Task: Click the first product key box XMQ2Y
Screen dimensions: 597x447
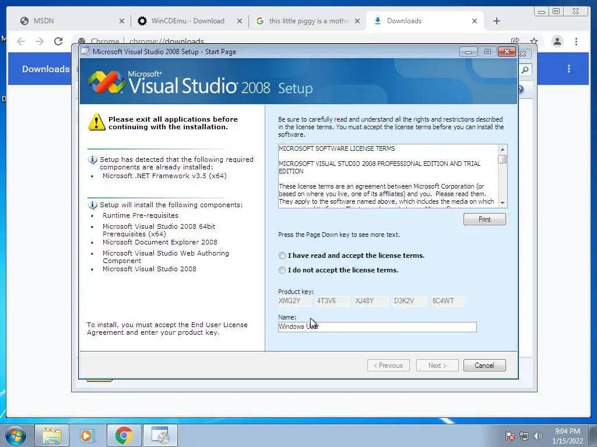Action: pyautogui.click(x=294, y=301)
